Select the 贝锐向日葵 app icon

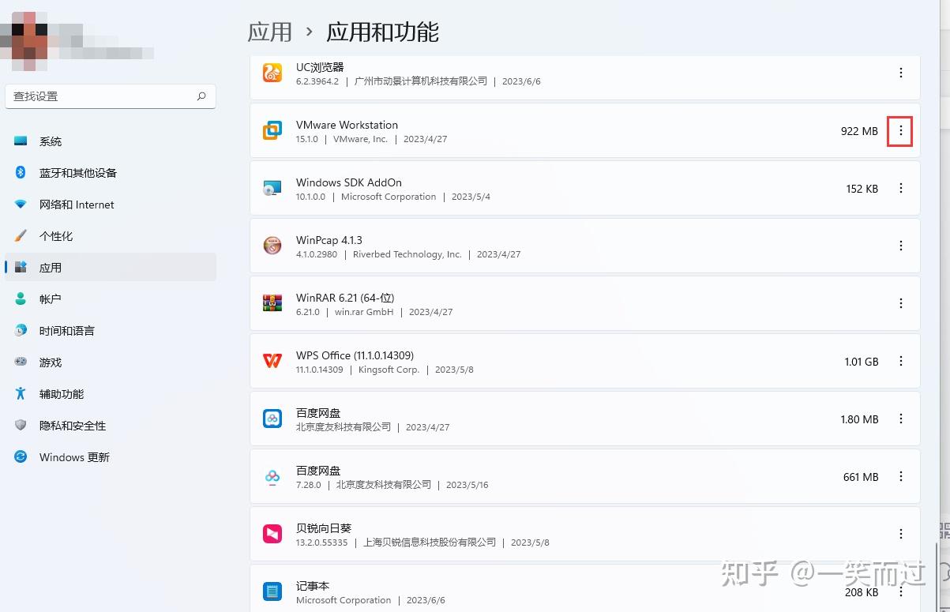point(272,534)
